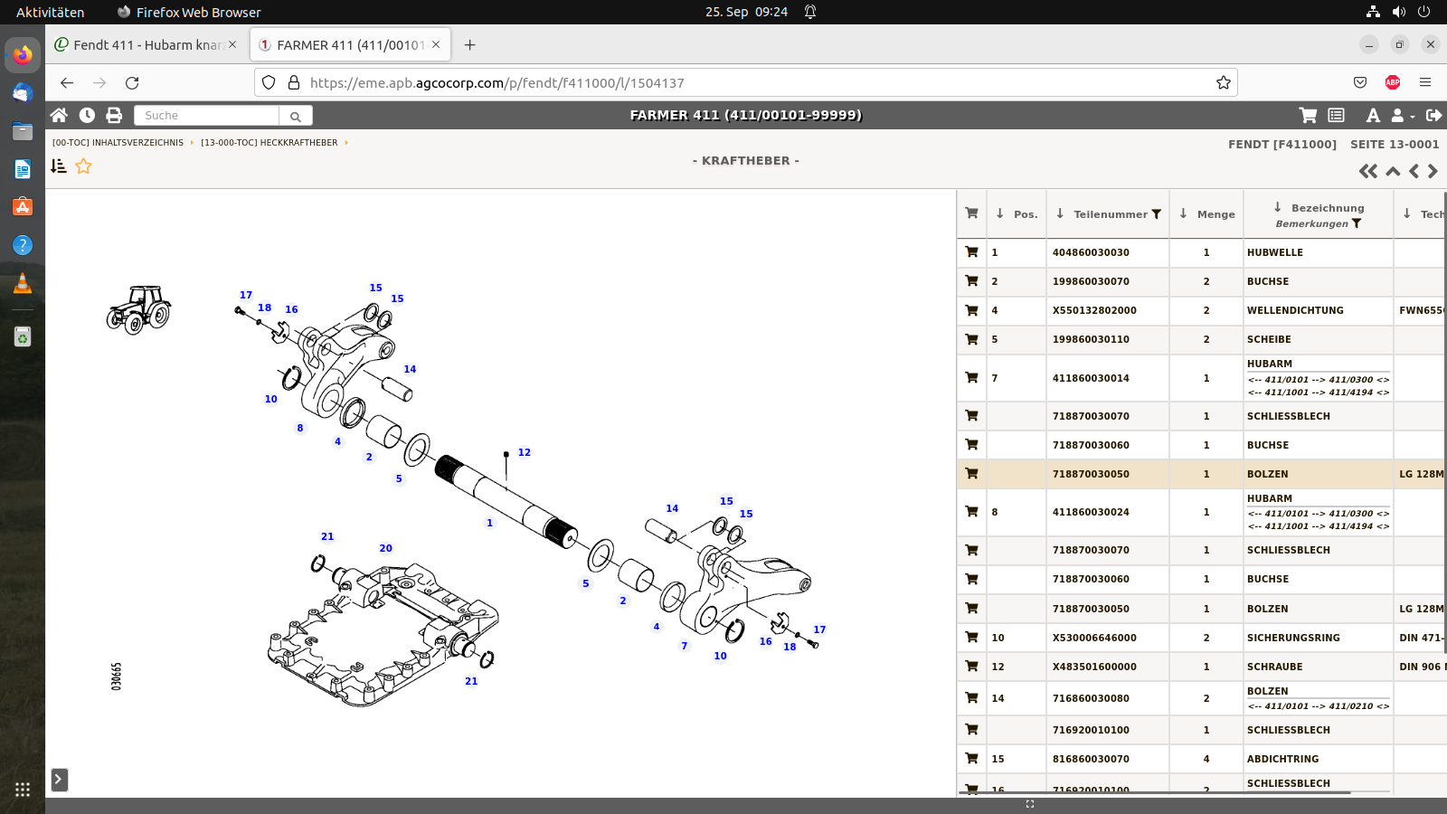Go to the catalog home icon
The height and width of the screenshot is (814, 1447).
pyautogui.click(x=59, y=115)
